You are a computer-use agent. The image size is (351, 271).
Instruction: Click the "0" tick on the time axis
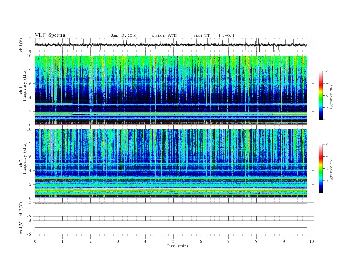[35, 241]
